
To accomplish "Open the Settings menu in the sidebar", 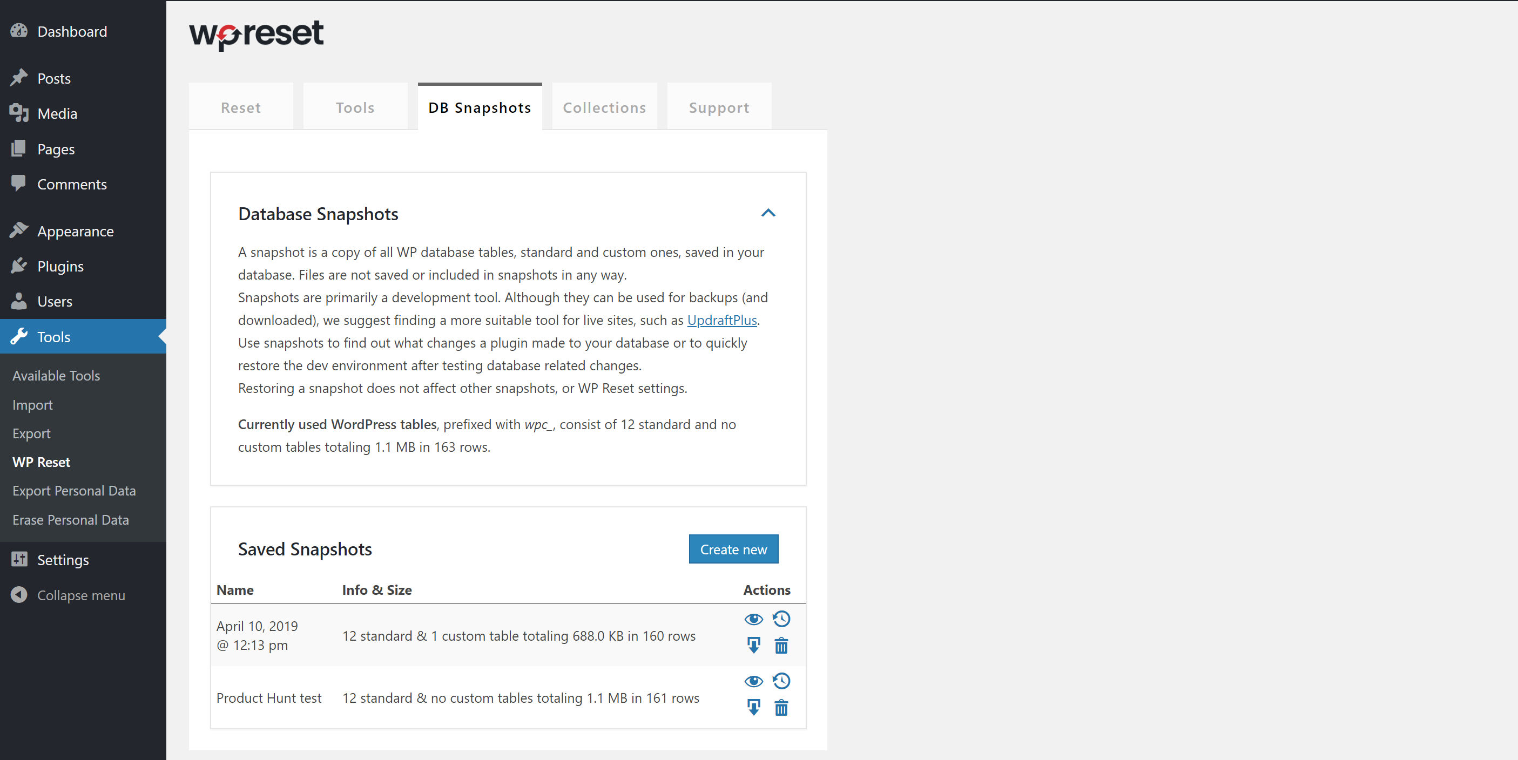I will coord(63,560).
